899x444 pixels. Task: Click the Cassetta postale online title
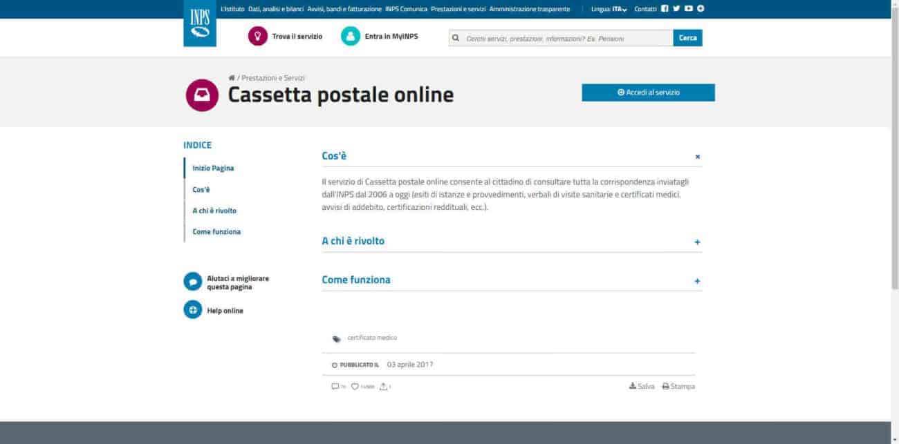point(341,95)
